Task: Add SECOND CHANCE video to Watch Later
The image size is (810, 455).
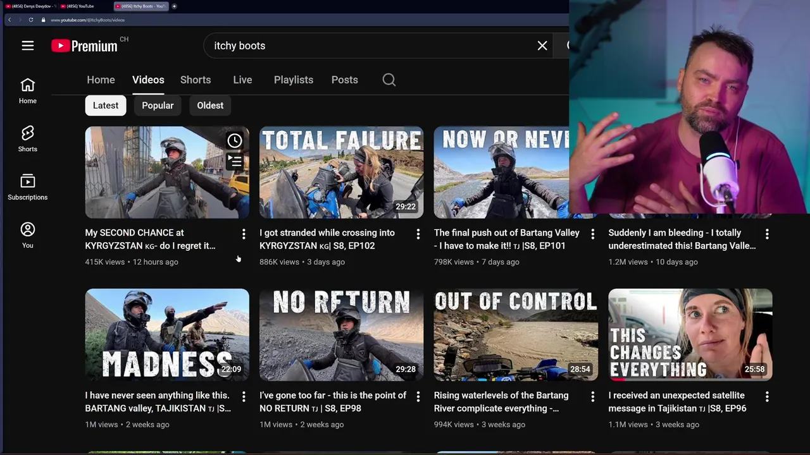Action: (x=235, y=140)
